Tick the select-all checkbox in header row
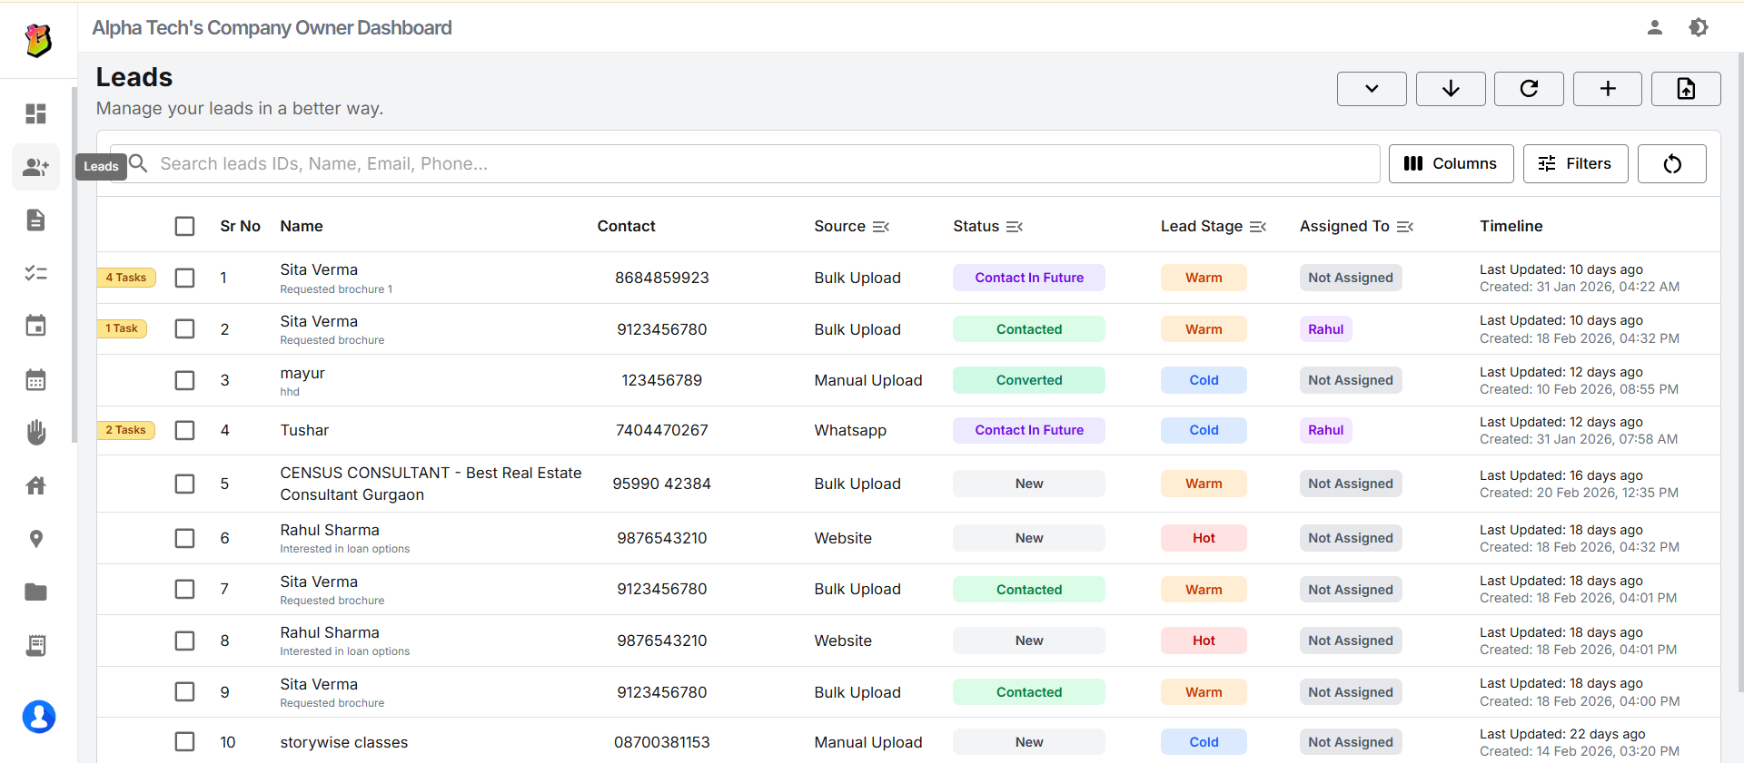This screenshot has height=763, width=1744. 184,226
